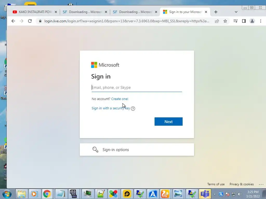Click the volume speaker tray icon
The height and width of the screenshot is (199, 266).
[240, 194]
